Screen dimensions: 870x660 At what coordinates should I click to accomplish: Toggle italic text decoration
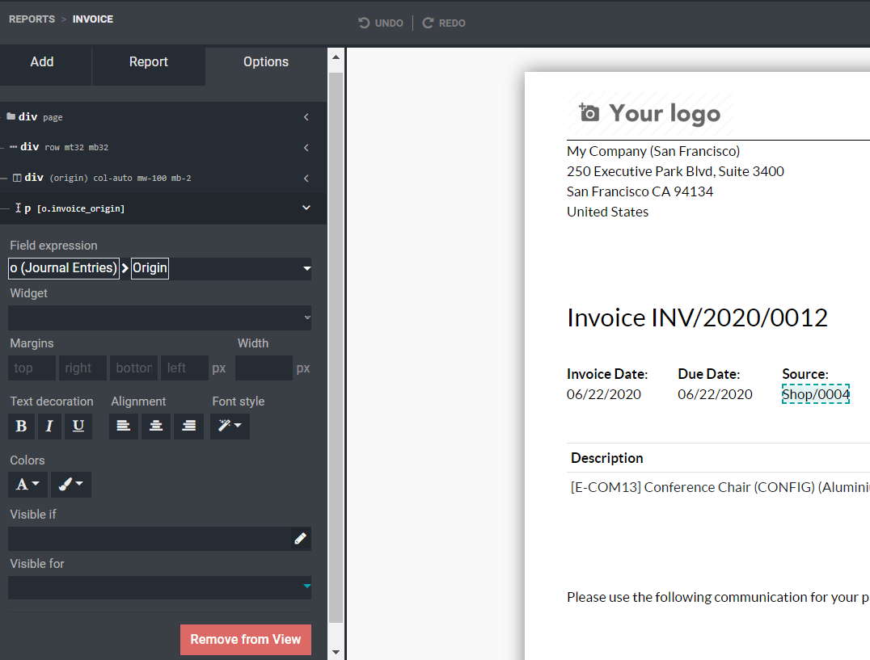(x=49, y=427)
